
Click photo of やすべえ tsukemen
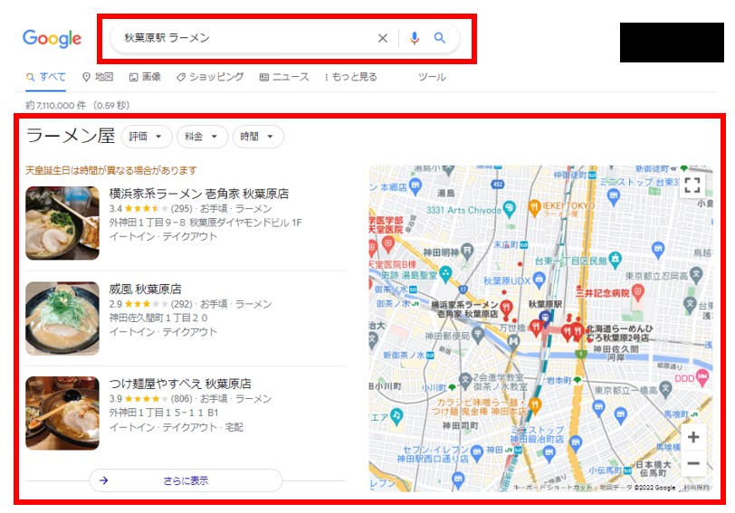click(62, 413)
